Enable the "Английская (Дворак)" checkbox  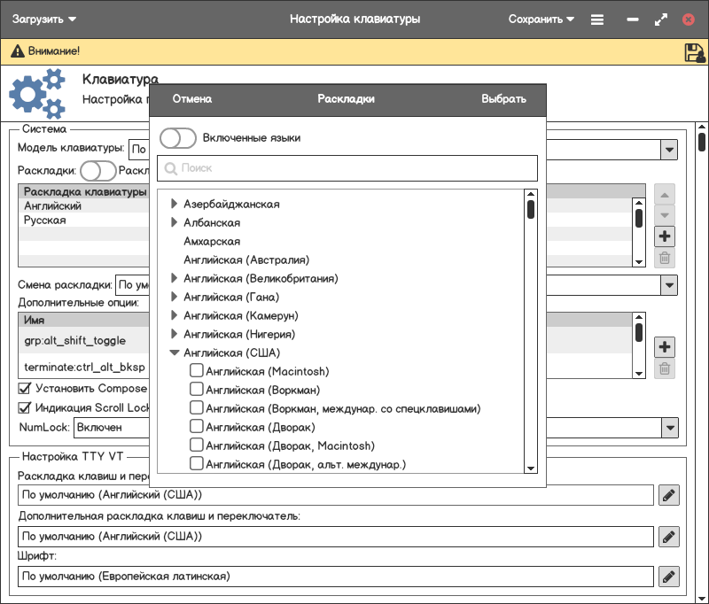[197, 427]
